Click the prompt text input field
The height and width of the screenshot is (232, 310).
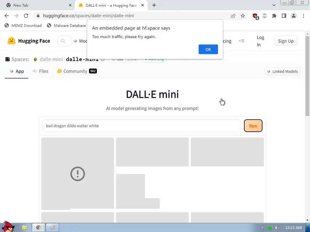click(x=141, y=126)
